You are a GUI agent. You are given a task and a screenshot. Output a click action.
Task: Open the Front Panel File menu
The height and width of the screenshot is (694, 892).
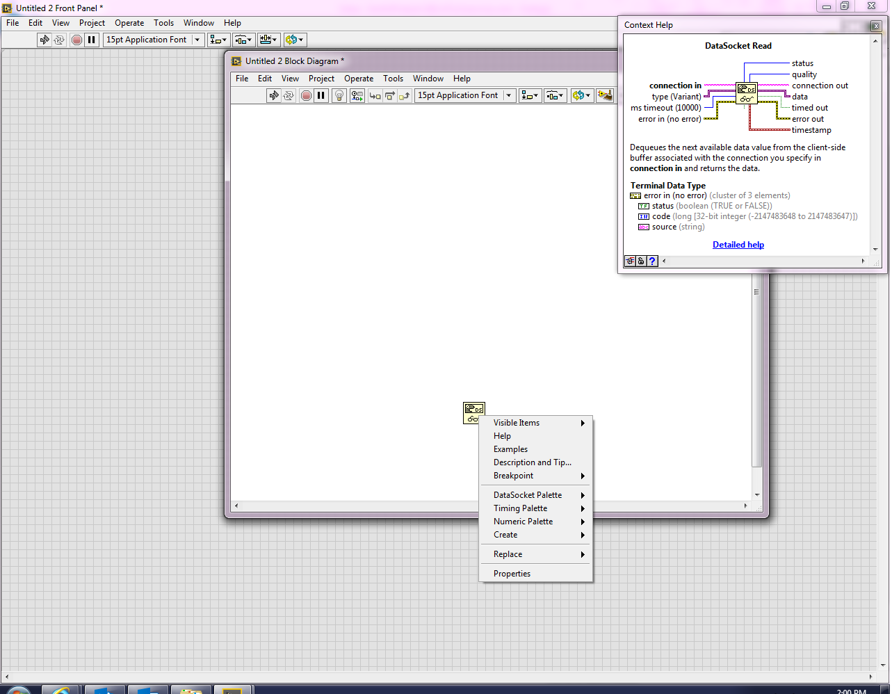(x=13, y=23)
